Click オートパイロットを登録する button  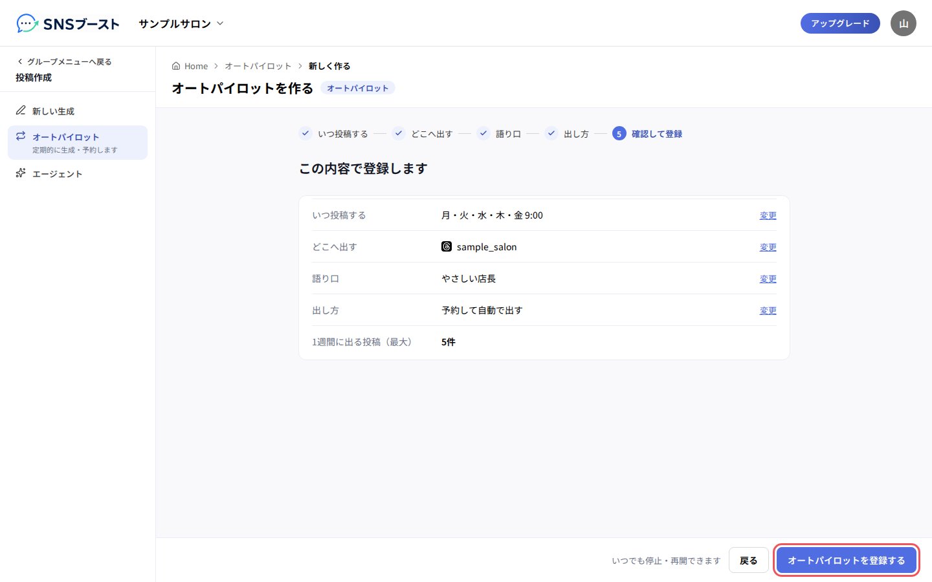(847, 560)
